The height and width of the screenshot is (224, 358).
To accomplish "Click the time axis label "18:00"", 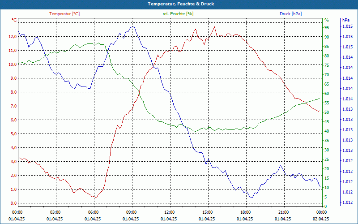I will click(245, 212).
